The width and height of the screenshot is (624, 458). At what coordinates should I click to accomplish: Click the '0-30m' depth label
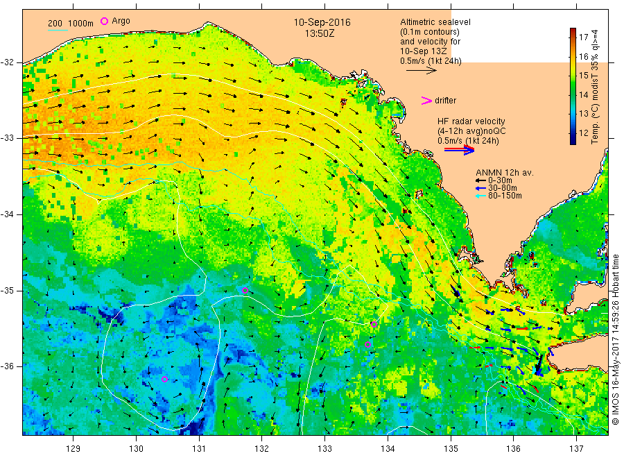click(500, 181)
